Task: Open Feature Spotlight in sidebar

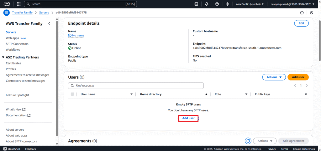Action: [x=18, y=95]
